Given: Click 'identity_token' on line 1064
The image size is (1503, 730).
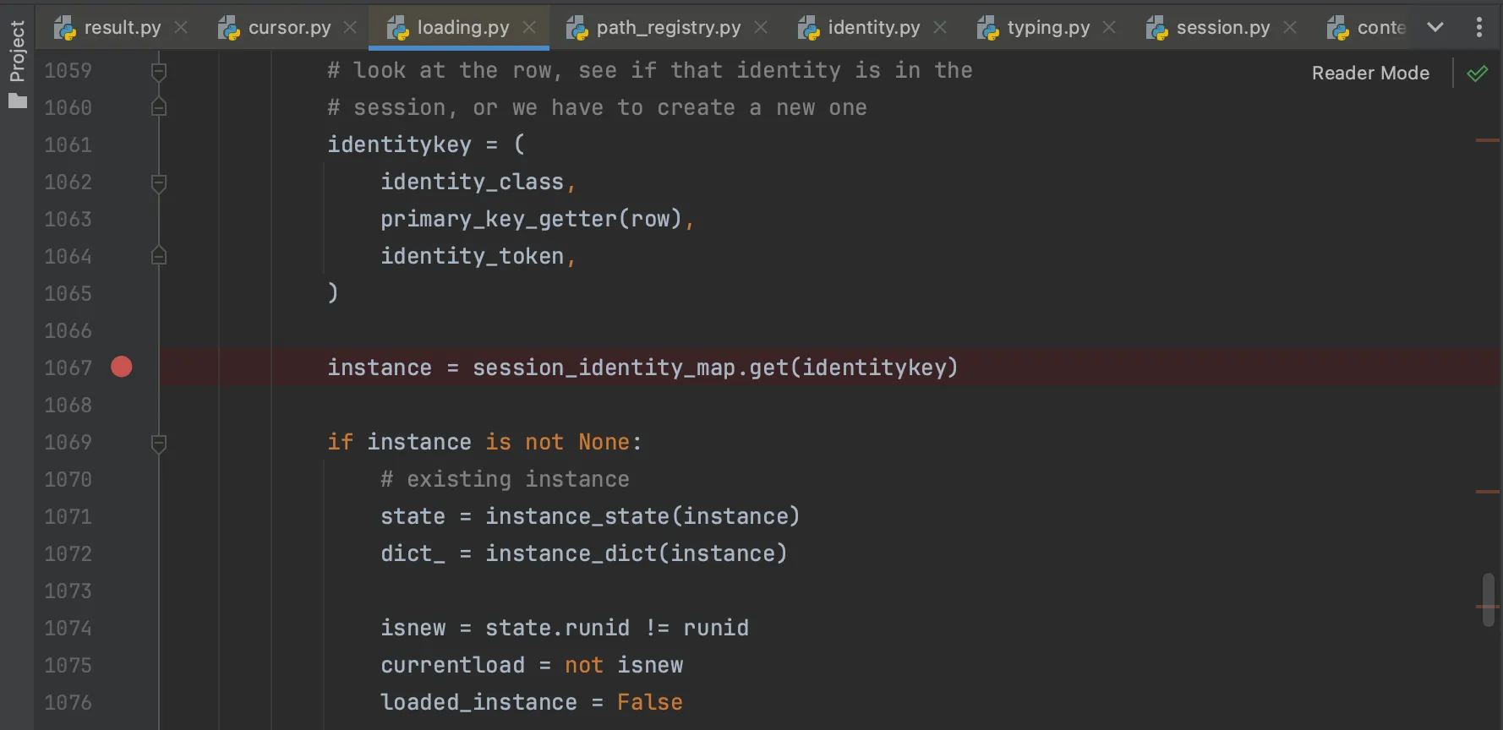Looking at the screenshot, I should point(472,257).
